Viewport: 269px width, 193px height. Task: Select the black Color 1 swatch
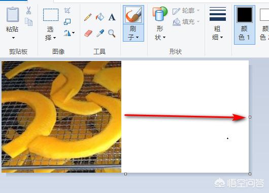click(245, 15)
